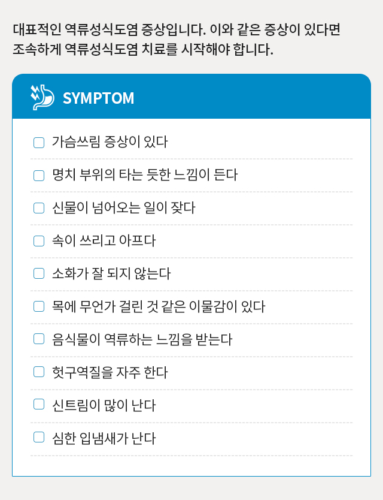Viewport: 383px width, 500px height.
Task: Click the 음식물이 역류하는 느낌을 받는다 label
Action: point(142,341)
